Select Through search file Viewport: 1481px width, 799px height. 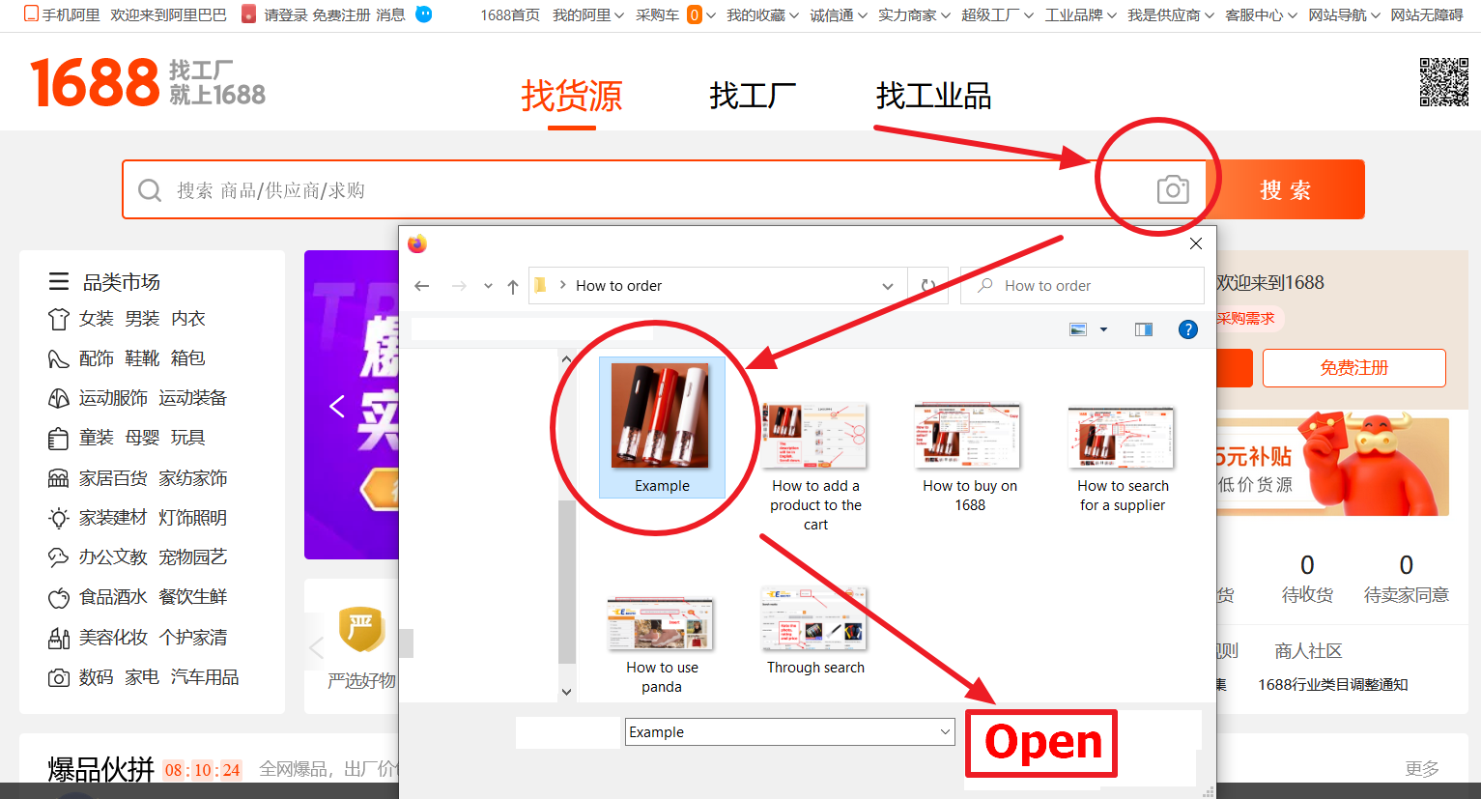click(x=815, y=630)
